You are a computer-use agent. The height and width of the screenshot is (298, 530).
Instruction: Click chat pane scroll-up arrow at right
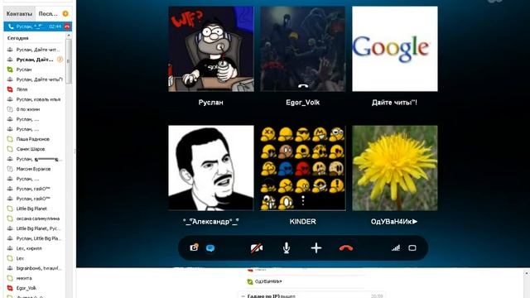click(527, 272)
